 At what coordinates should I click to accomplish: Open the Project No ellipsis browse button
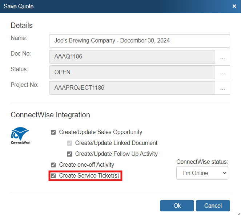click(222, 88)
